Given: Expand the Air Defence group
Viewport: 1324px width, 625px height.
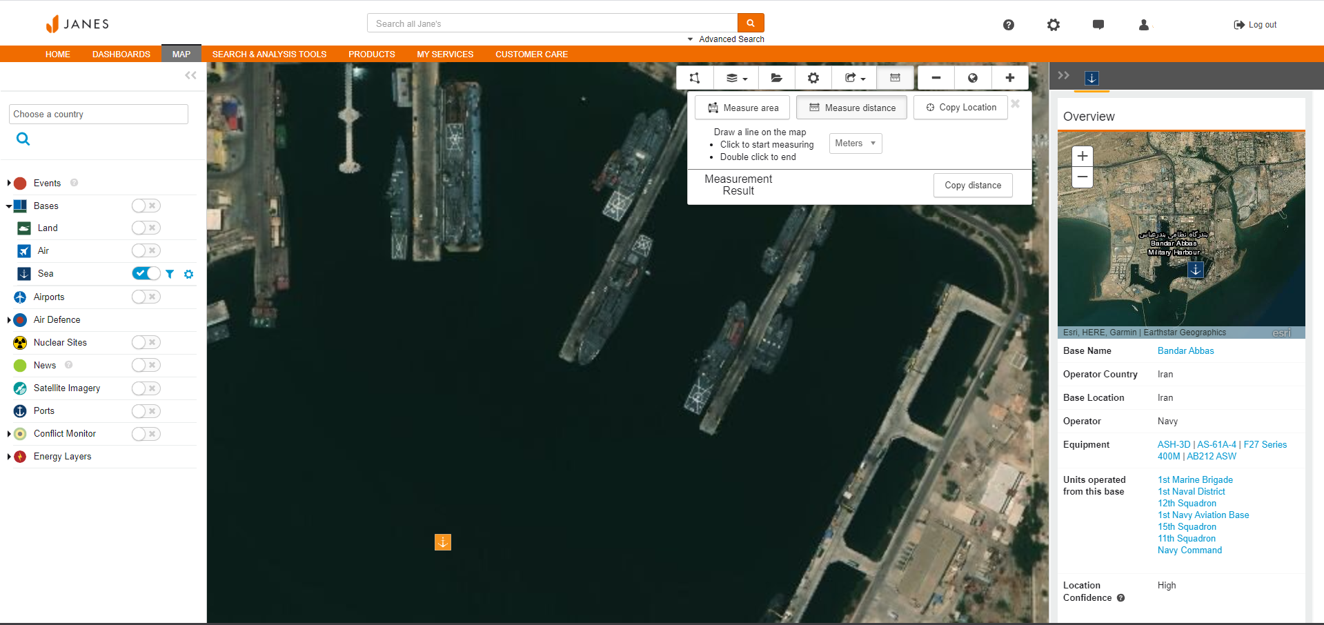Looking at the screenshot, I should (9, 319).
